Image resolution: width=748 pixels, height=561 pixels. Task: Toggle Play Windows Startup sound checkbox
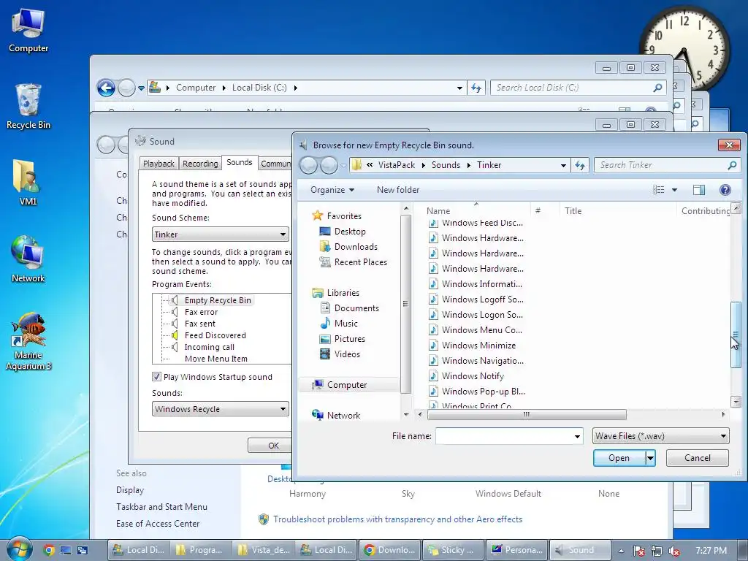156,376
